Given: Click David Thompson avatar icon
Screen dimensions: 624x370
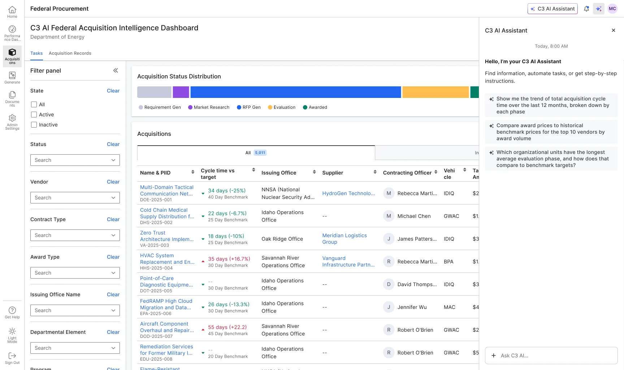Looking at the screenshot, I should 389,284.
